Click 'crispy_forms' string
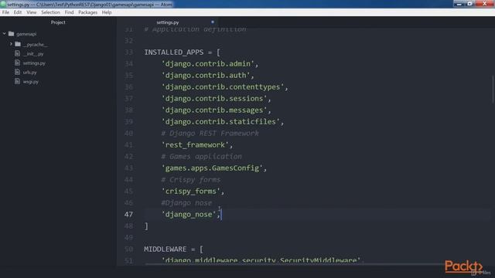Viewport: 495px width, 278px height. tap(191, 191)
